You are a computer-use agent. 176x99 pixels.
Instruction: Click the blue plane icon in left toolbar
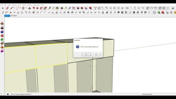[x=2, y=32]
